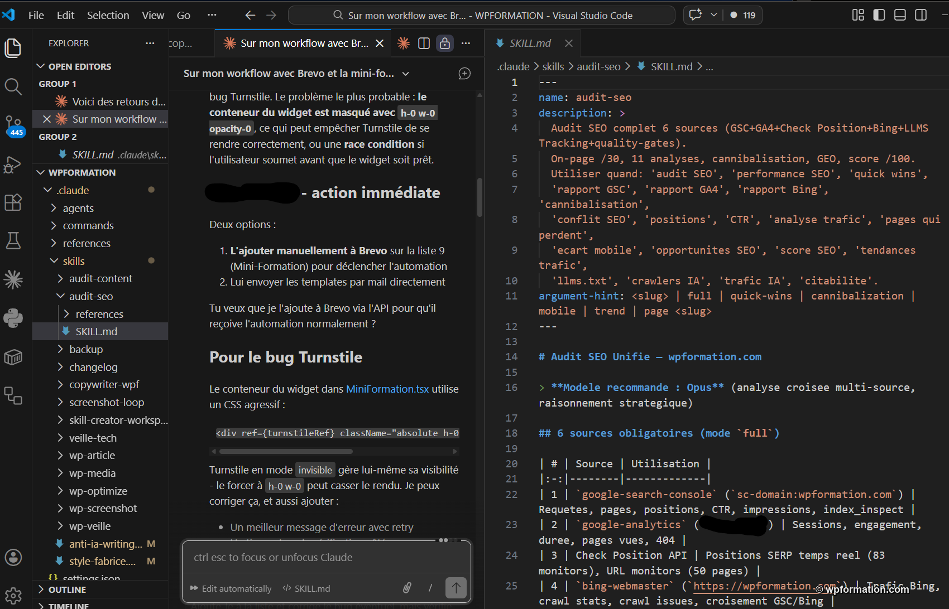Open the conversation title dropdown chevron

[406, 74]
